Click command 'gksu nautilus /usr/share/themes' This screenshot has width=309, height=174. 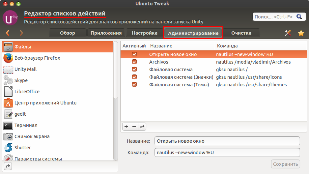tap(251, 85)
